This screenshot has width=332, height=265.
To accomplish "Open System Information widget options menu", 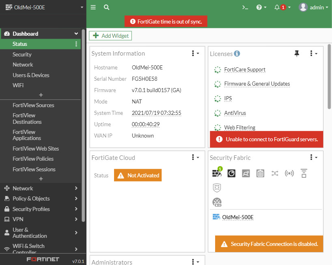I will click(x=195, y=53).
